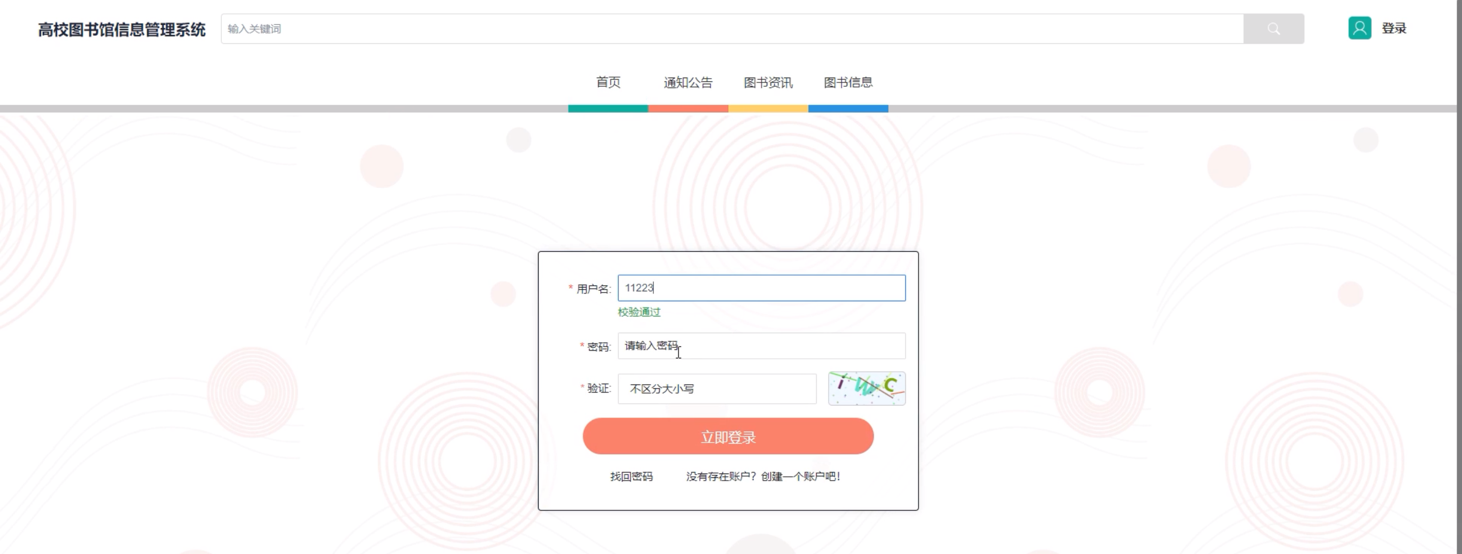The image size is (1462, 554).
Task: Click the vertical scrollbar on the right edge
Action: tap(1459, 277)
